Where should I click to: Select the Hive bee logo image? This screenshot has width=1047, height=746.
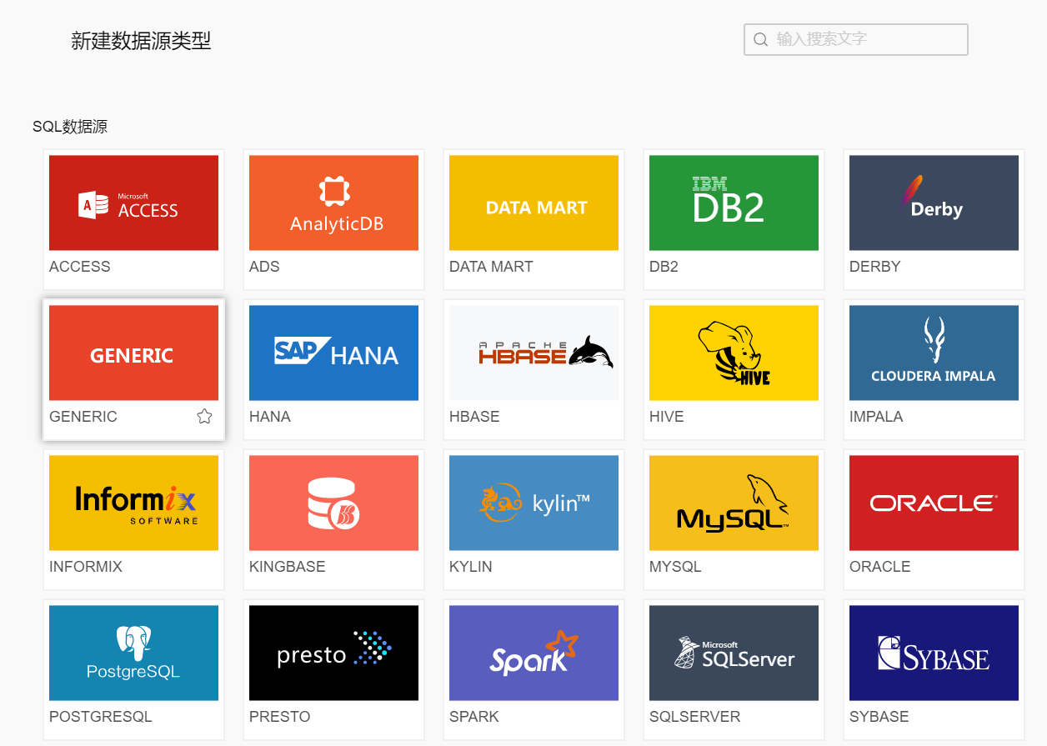(734, 353)
